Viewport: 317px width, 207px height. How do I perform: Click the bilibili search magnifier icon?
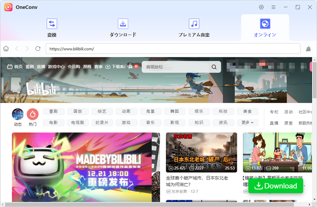pyautogui.click(x=214, y=67)
